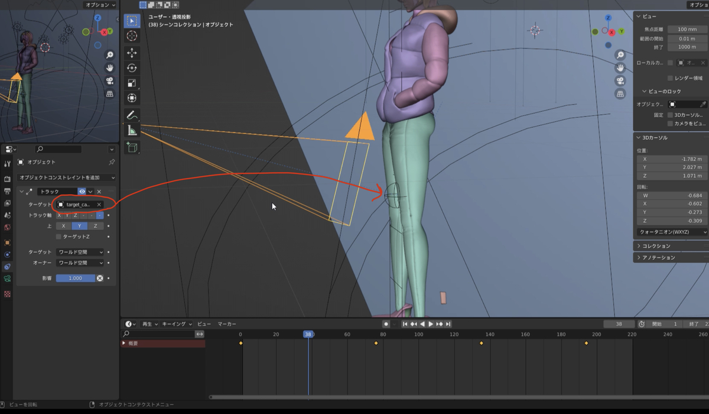Open the timeline マーカー menu
This screenshot has width=709, height=414.
coord(227,324)
